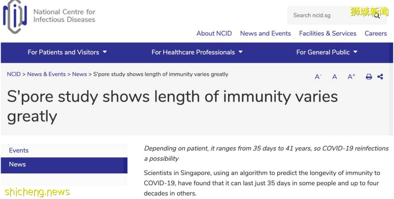Open Facilities & Services menu item

click(x=328, y=33)
